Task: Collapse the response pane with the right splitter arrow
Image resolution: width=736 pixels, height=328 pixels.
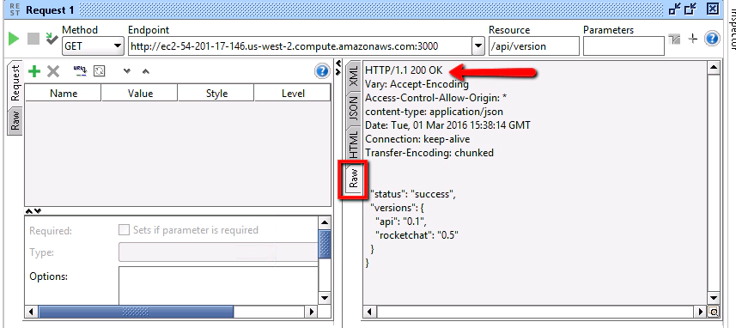Action: [338, 71]
